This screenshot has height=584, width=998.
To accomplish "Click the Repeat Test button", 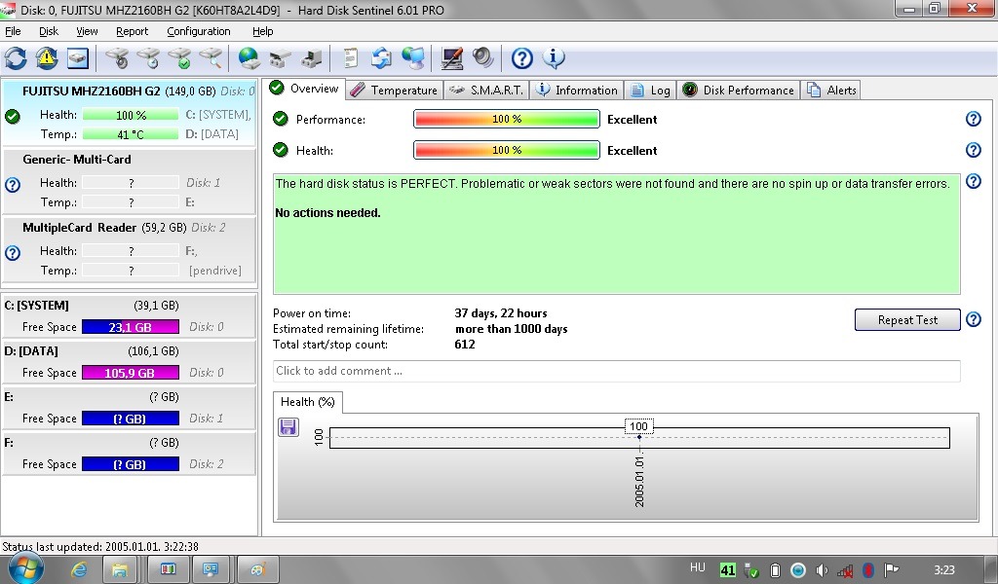I will 907,319.
